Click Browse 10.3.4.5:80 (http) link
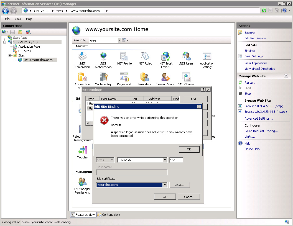 [264, 106]
